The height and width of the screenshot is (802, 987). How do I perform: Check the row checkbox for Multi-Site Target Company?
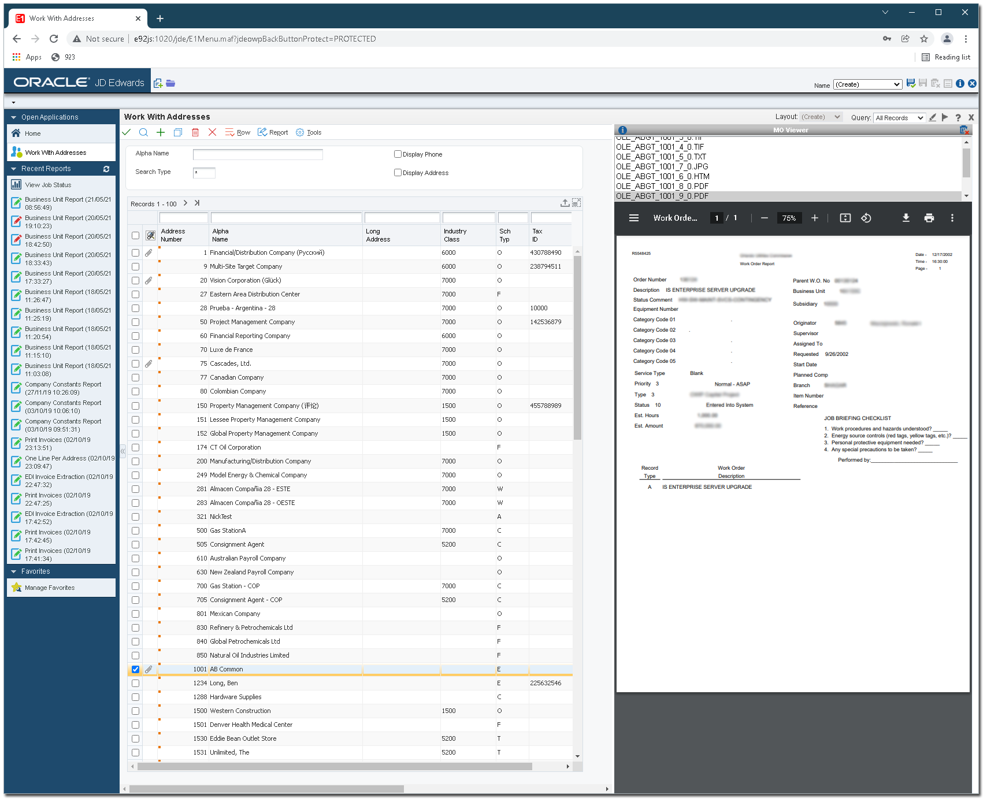tap(135, 266)
